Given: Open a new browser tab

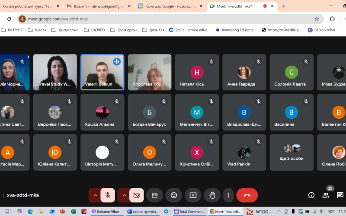Looking at the screenshot, I should (x=283, y=6).
